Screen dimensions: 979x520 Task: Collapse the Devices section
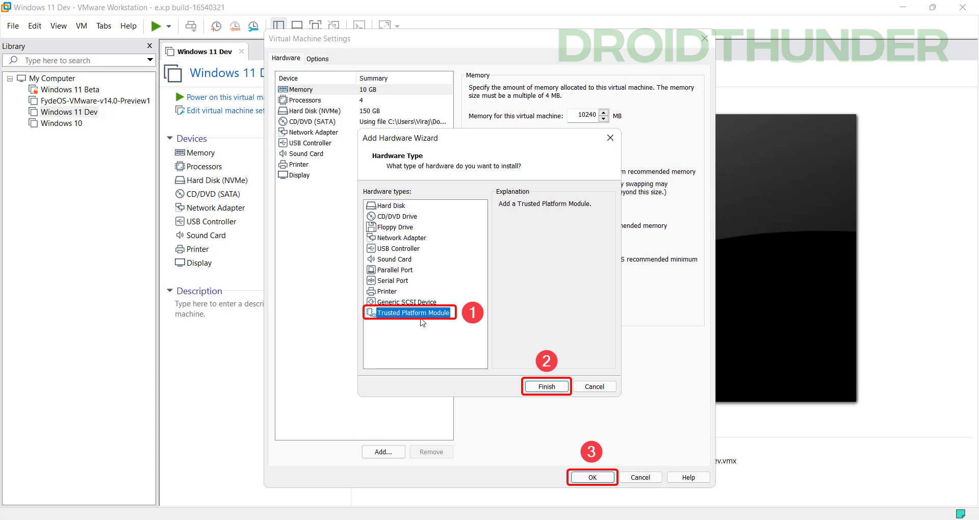click(x=170, y=139)
